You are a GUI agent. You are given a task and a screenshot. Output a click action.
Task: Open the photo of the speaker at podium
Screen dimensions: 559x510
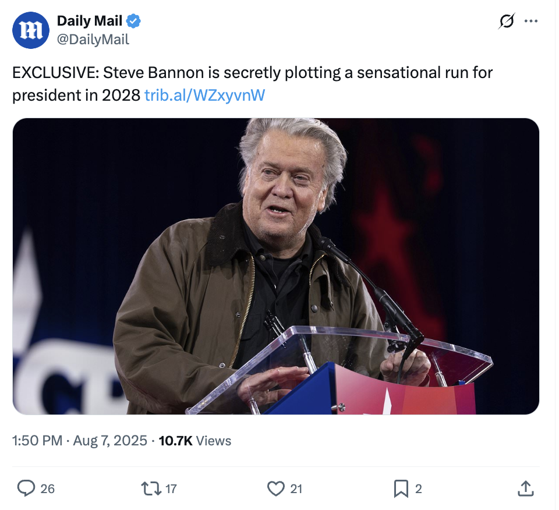[x=275, y=266]
